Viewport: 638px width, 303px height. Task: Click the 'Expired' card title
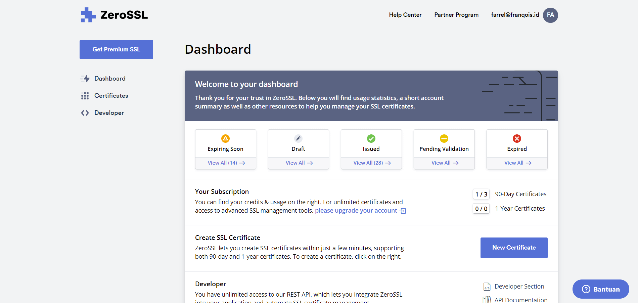[x=517, y=149]
